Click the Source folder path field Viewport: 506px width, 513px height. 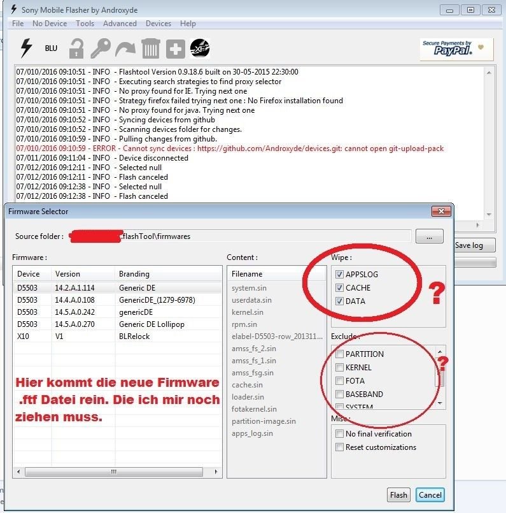click(x=240, y=236)
